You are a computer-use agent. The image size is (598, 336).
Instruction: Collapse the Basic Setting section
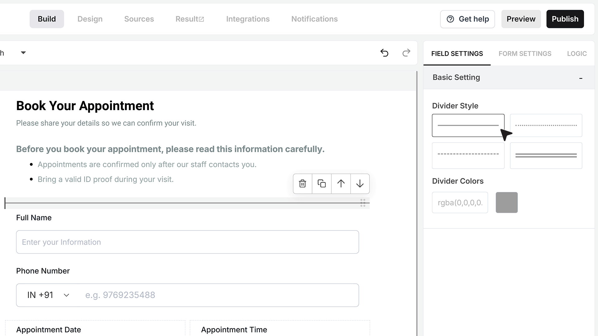coord(581,78)
